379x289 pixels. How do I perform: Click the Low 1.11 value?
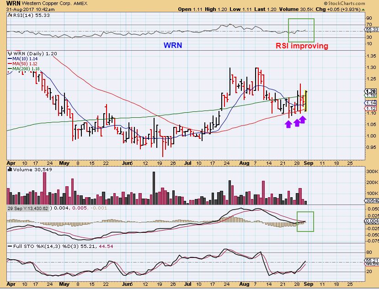coord(241,10)
